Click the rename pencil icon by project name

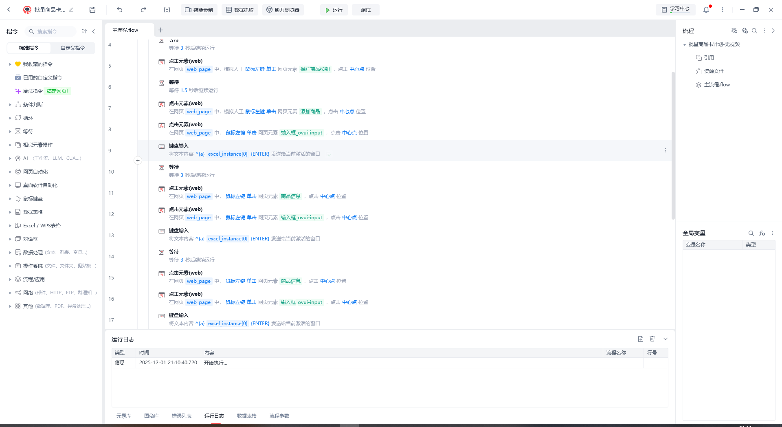pos(71,10)
